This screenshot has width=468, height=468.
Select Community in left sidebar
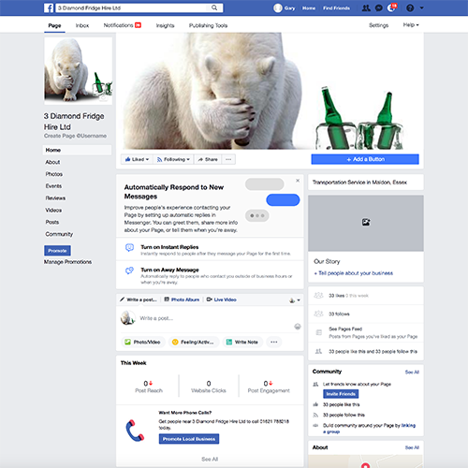(59, 234)
